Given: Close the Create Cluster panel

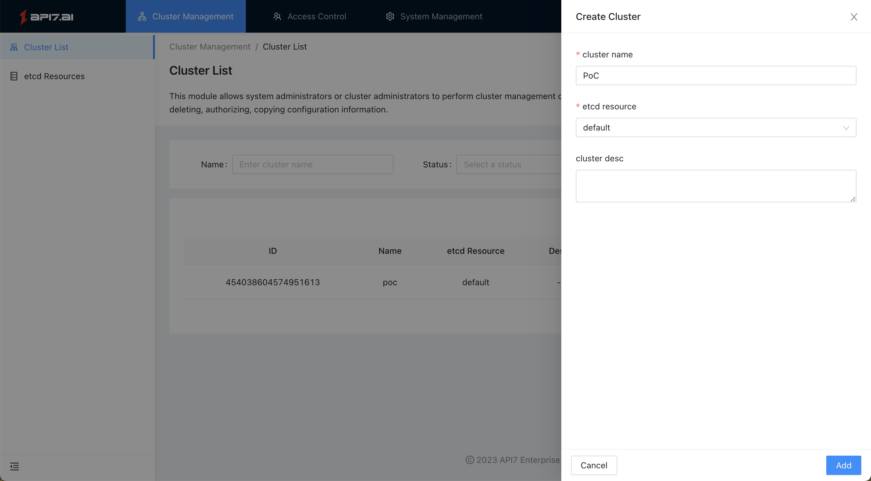Looking at the screenshot, I should [x=854, y=17].
